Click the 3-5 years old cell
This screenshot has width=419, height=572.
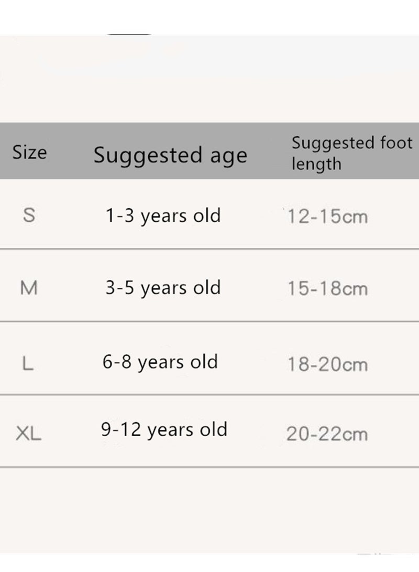click(163, 288)
